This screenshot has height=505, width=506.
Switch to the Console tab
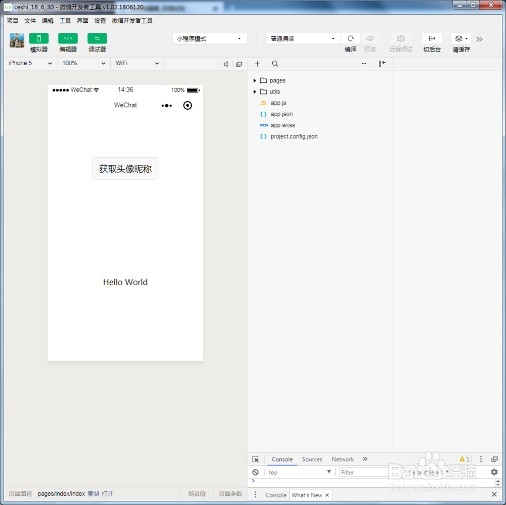282,459
